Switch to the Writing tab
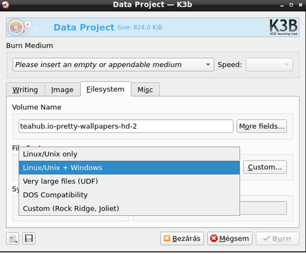Image resolution: width=306 pixels, height=254 pixels. pyautogui.click(x=25, y=90)
